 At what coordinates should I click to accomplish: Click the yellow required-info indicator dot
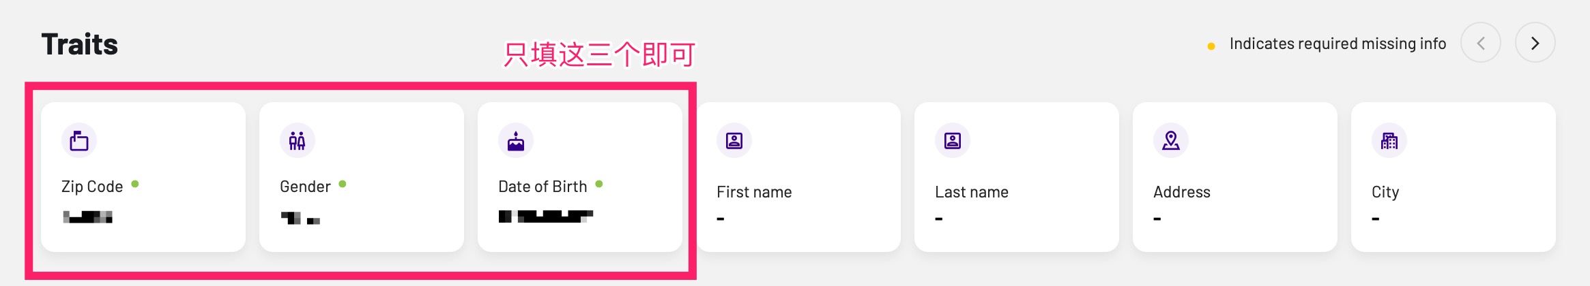tap(1211, 46)
